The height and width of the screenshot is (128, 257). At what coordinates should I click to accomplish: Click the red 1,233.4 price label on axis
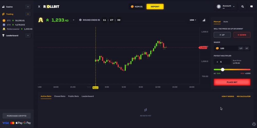coord(203,48)
